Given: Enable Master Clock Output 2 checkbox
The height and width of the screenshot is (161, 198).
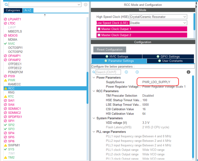Looking at the screenshot, I should (x=99, y=35).
